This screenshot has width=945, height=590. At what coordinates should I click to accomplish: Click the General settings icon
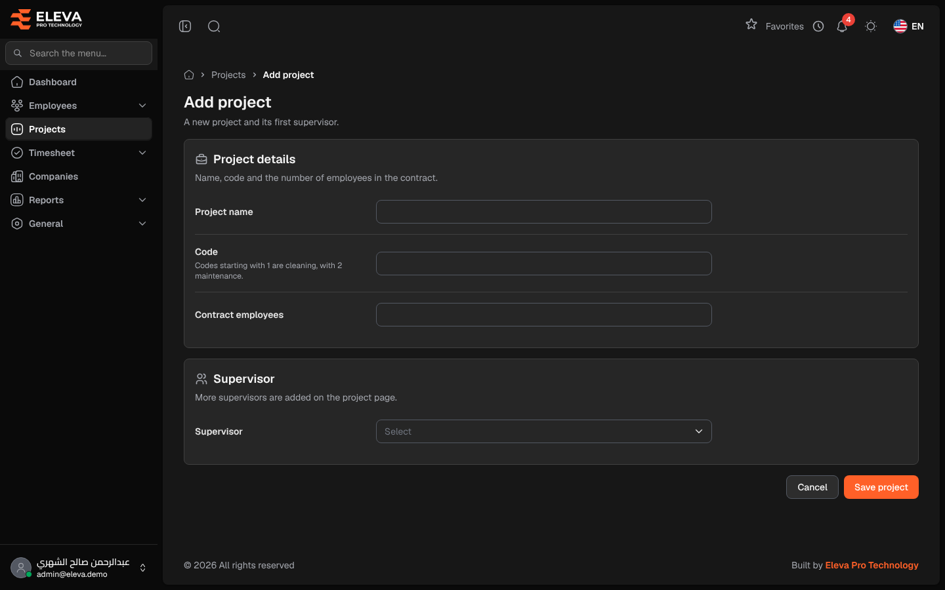(x=17, y=224)
